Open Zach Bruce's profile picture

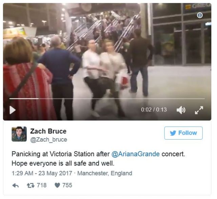19,134
